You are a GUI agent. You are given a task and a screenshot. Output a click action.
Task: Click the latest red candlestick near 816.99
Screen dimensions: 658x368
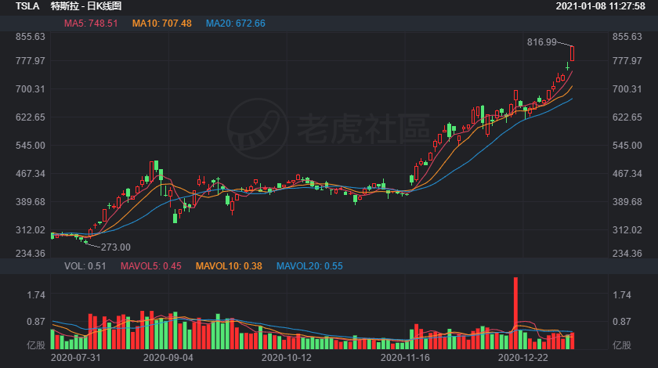[572, 54]
